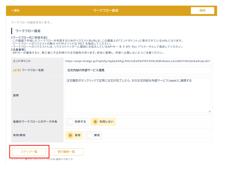Image resolution: width=228 pixels, height=174 pixels.
Task: Go back with the < 戻る link
Action: click(x=15, y=11)
